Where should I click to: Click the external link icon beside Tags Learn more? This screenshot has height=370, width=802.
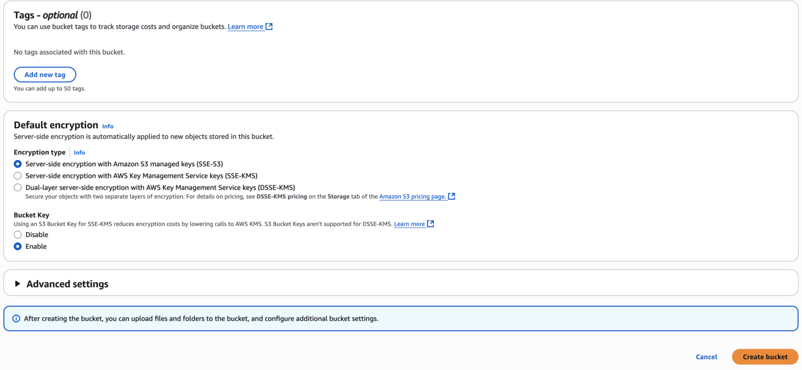(269, 27)
